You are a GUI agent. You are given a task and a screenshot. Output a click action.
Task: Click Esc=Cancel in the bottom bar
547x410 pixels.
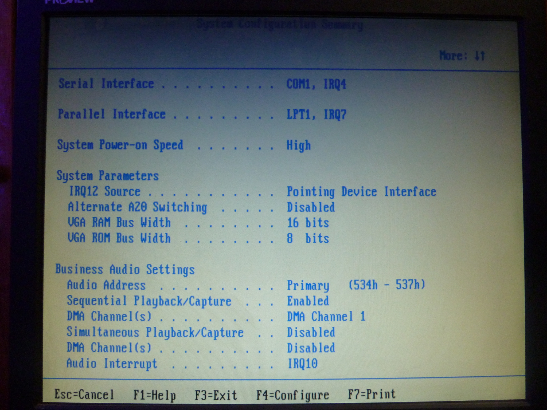click(84, 394)
